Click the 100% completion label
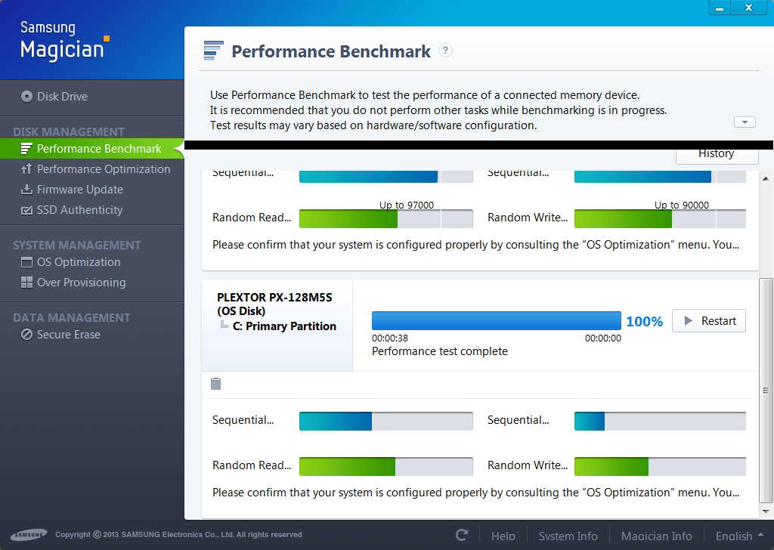The height and width of the screenshot is (550, 774). 644,322
